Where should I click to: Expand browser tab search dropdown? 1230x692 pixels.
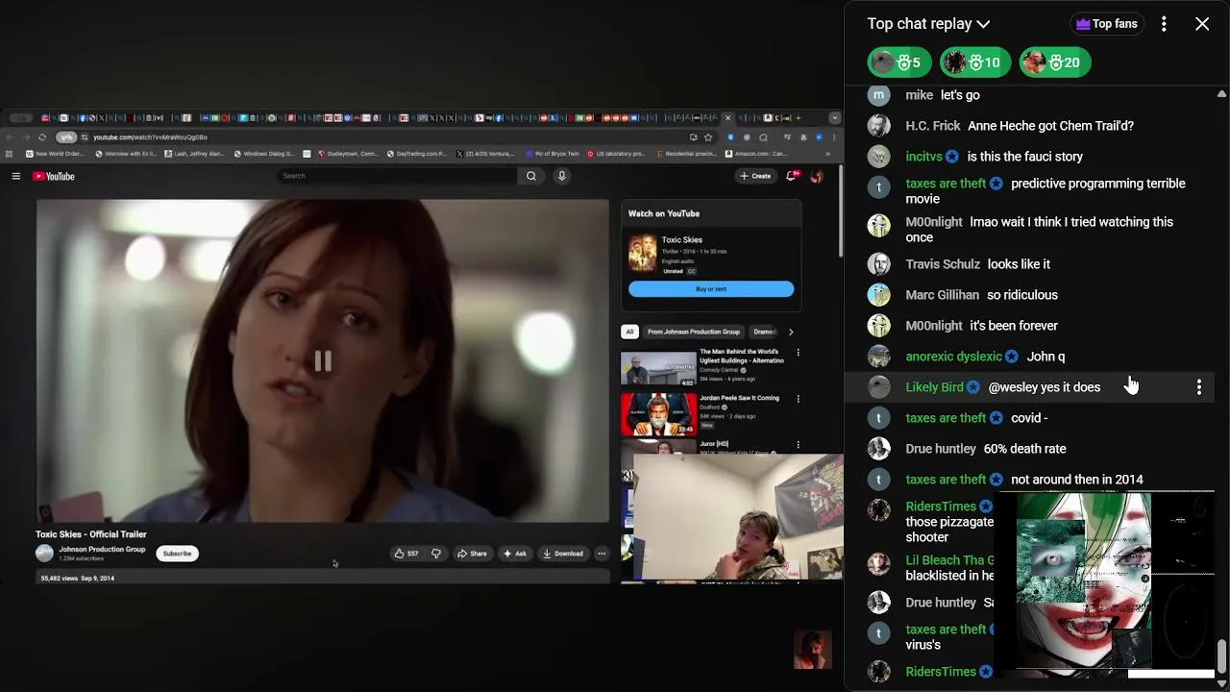834,118
